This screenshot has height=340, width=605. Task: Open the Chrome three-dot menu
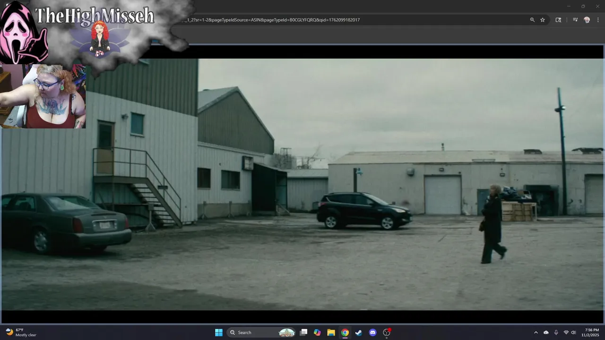pyautogui.click(x=598, y=20)
